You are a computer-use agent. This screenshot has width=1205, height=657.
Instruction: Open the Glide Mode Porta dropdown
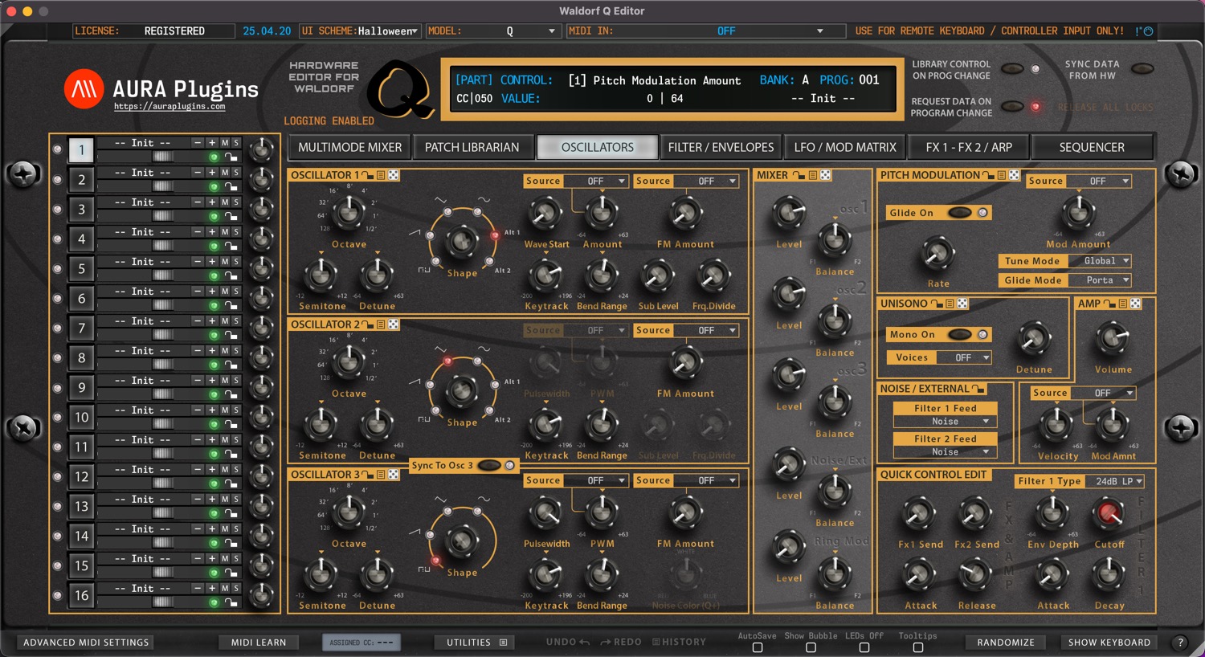click(1100, 280)
